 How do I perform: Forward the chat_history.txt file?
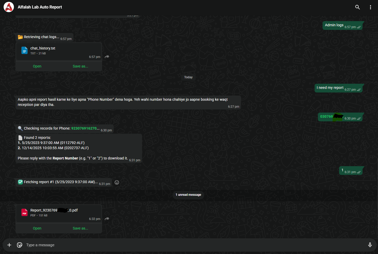click(x=107, y=57)
